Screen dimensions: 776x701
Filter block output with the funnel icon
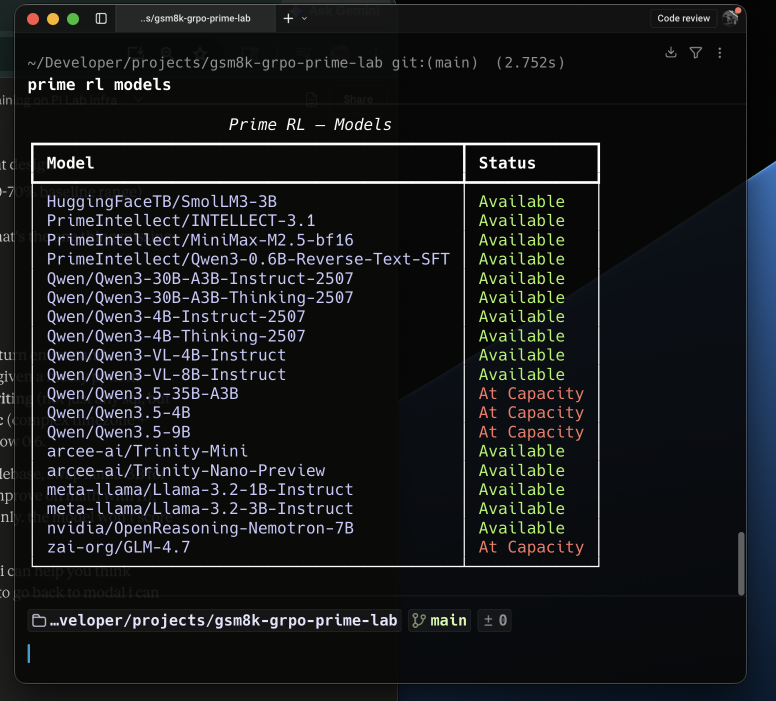pos(695,52)
